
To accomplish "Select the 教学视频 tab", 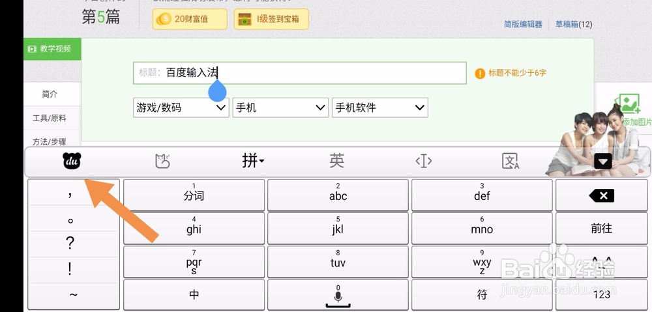I will pyautogui.click(x=52, y=49).
